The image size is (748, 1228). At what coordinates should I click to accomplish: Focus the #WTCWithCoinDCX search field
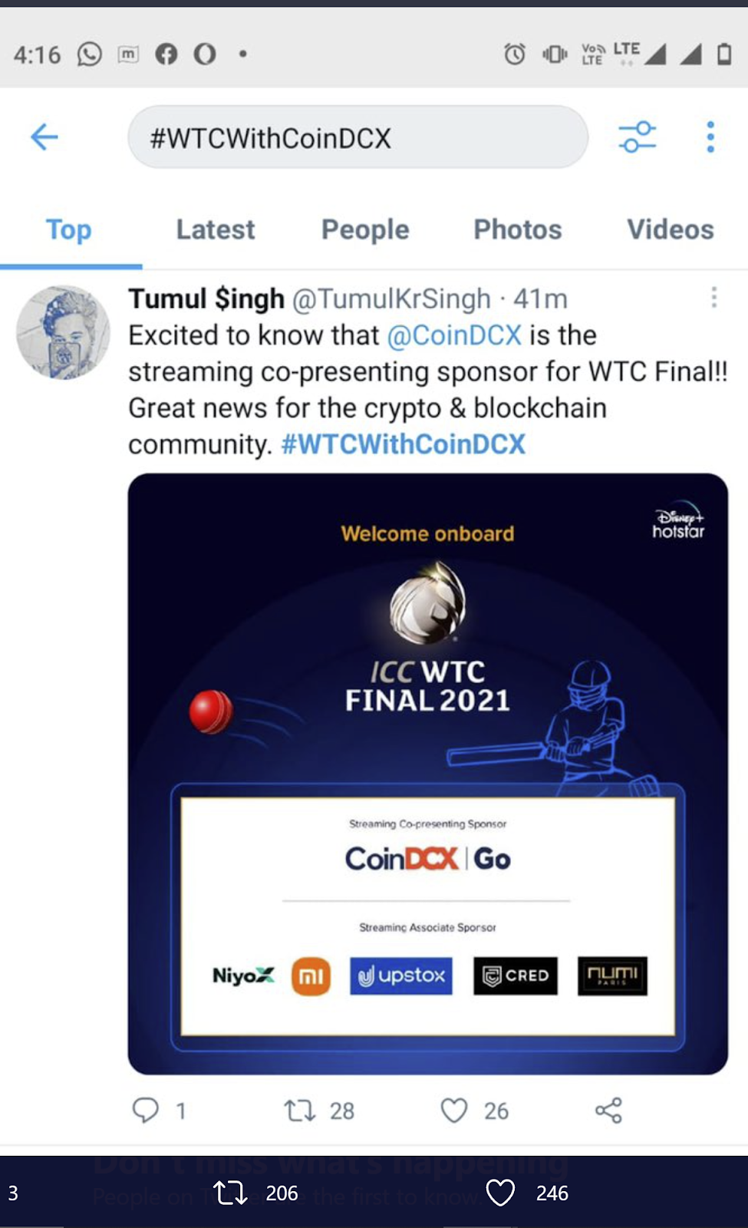358,137
